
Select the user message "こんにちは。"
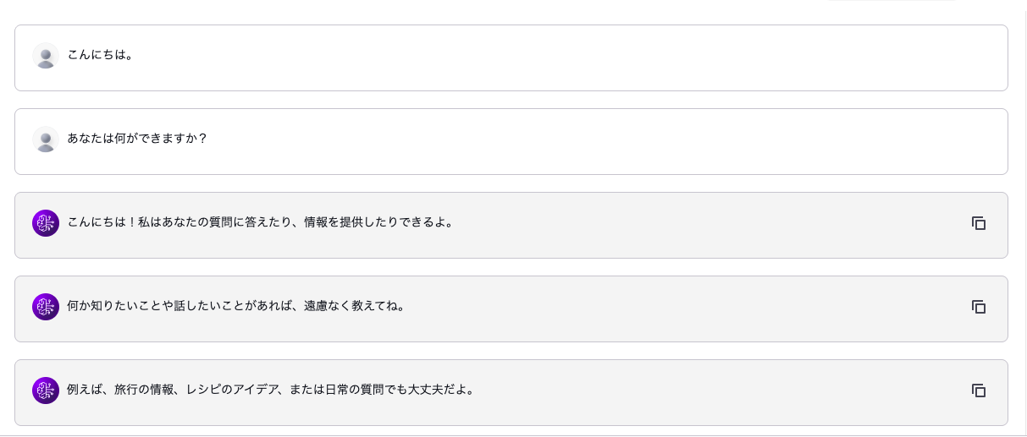[x=101, y=56]
